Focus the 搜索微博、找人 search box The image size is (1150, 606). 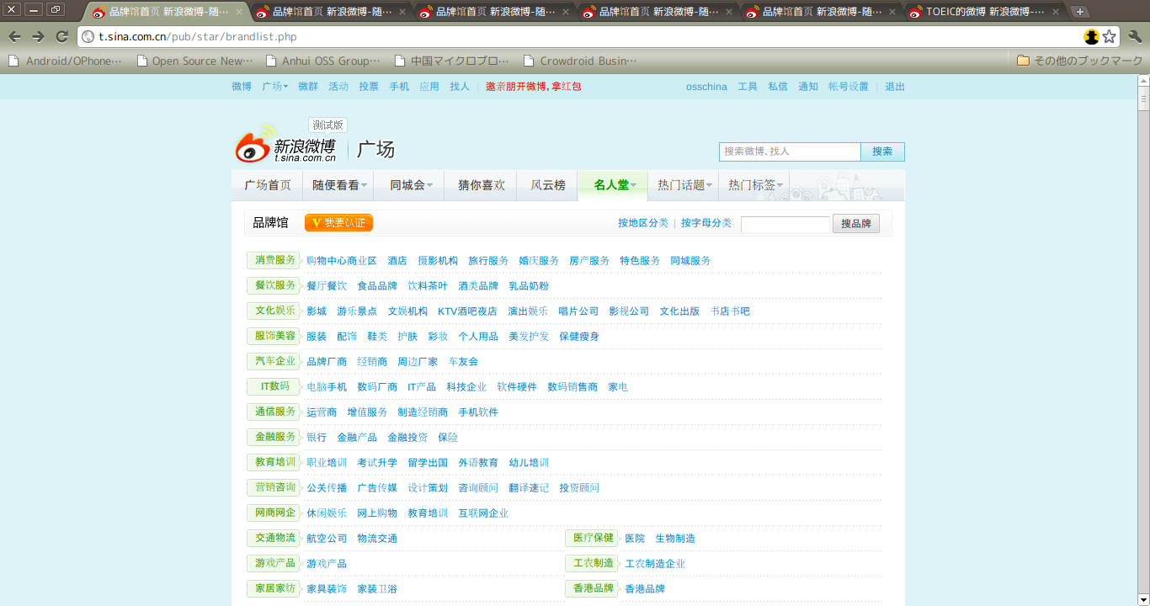click(x=790, y=151)
